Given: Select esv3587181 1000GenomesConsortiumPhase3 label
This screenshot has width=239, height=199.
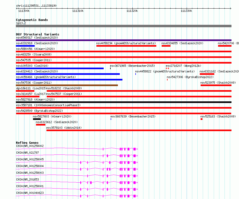Looking at the screenshot, I should point(48,105).
